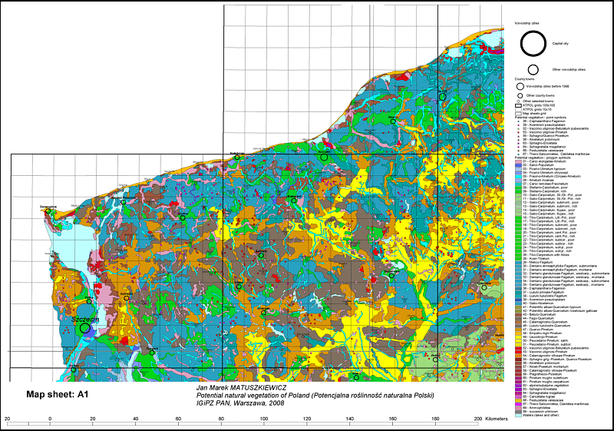Screen dimensions: 614x431
Task: Click the Voivodship cities before 1998 circle symbol
Action: (520, 86)
